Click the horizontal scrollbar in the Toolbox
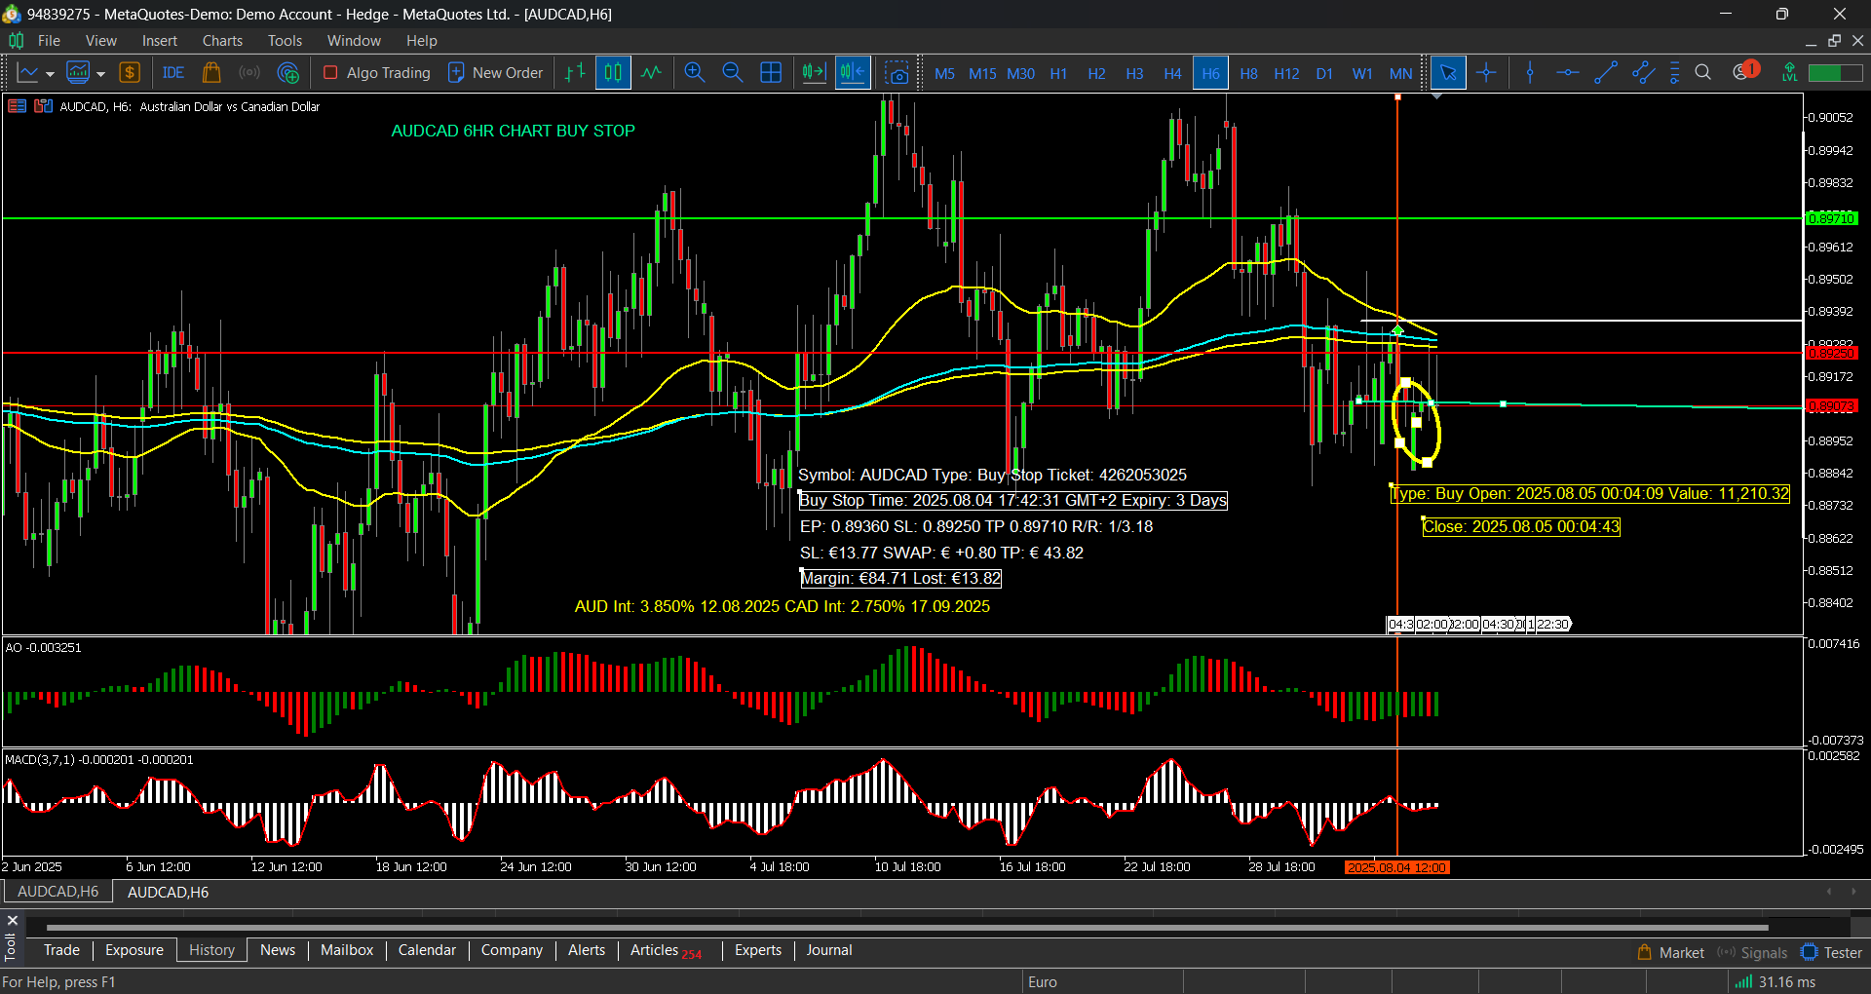This screenshot has width=1871, height=994. point(906,928)
